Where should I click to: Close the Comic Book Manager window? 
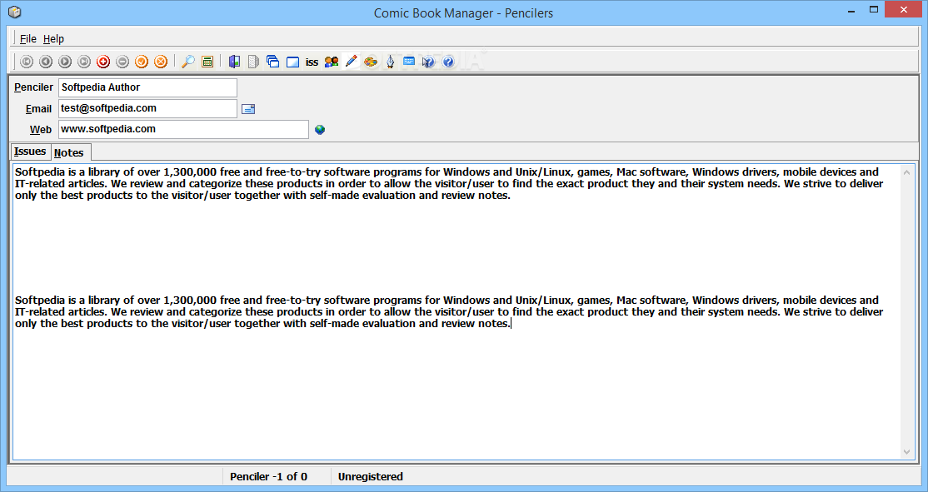(x=904, y=9)
